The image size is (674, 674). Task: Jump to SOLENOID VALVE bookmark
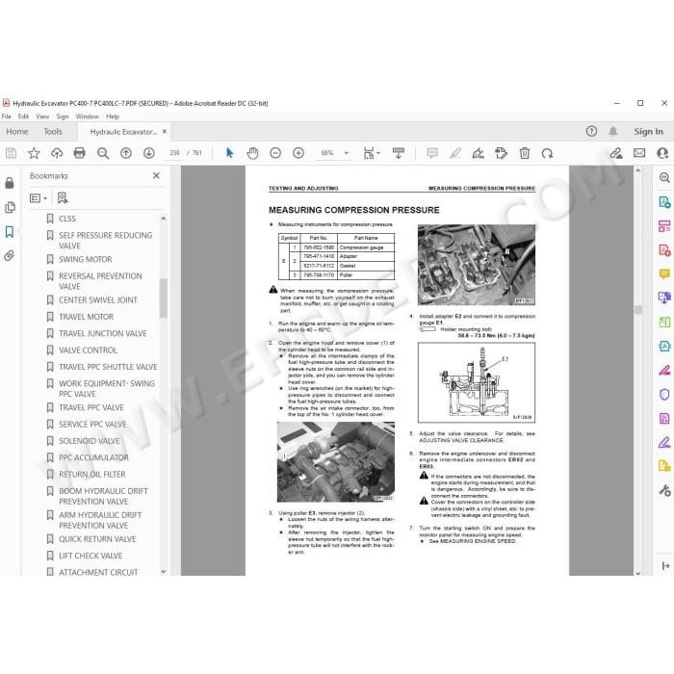[x=90, y=441]
